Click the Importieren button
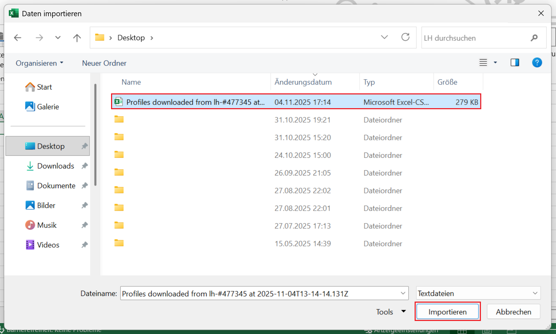 click(x=447, y=312)
